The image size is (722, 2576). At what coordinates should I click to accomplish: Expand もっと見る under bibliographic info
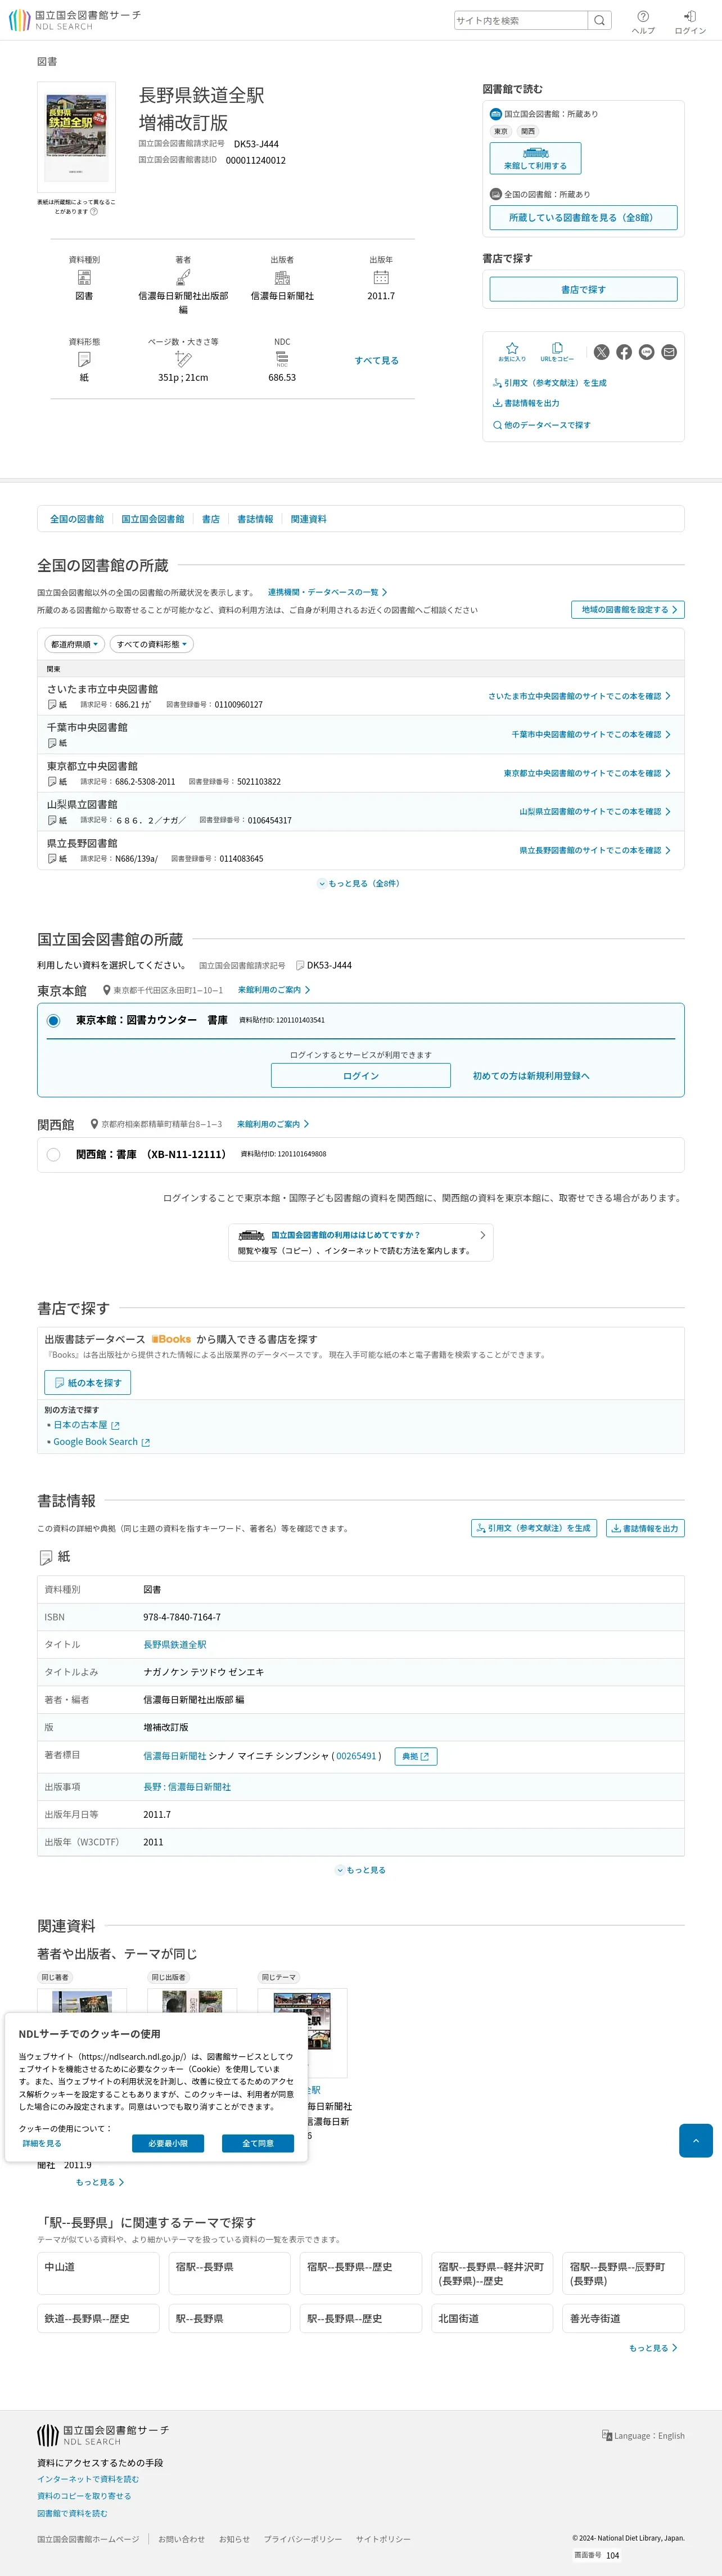coord(361,1870)
